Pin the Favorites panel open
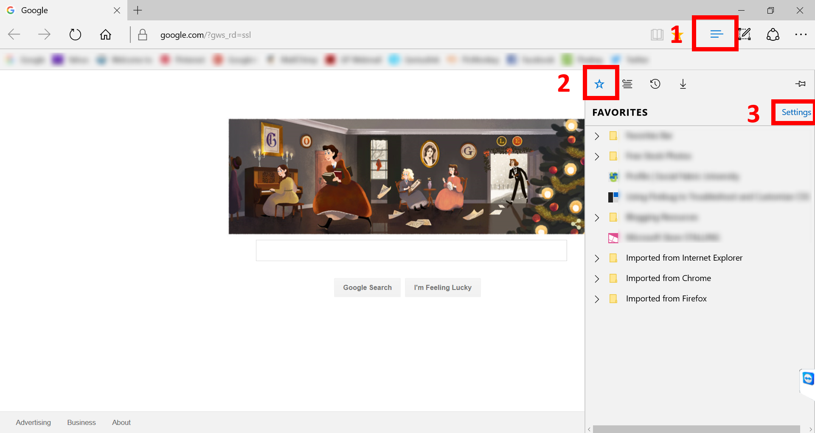 click(800, 84)
